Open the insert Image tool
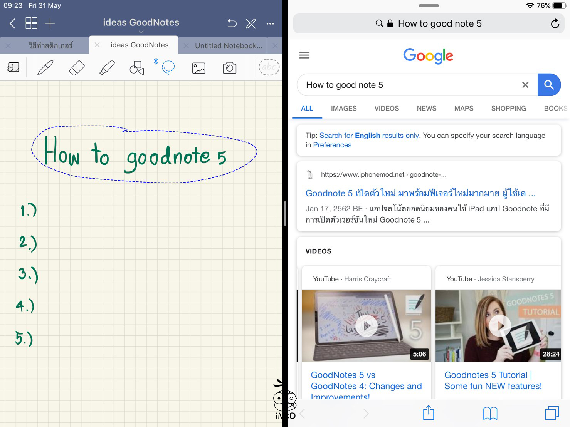 point(198,68)
